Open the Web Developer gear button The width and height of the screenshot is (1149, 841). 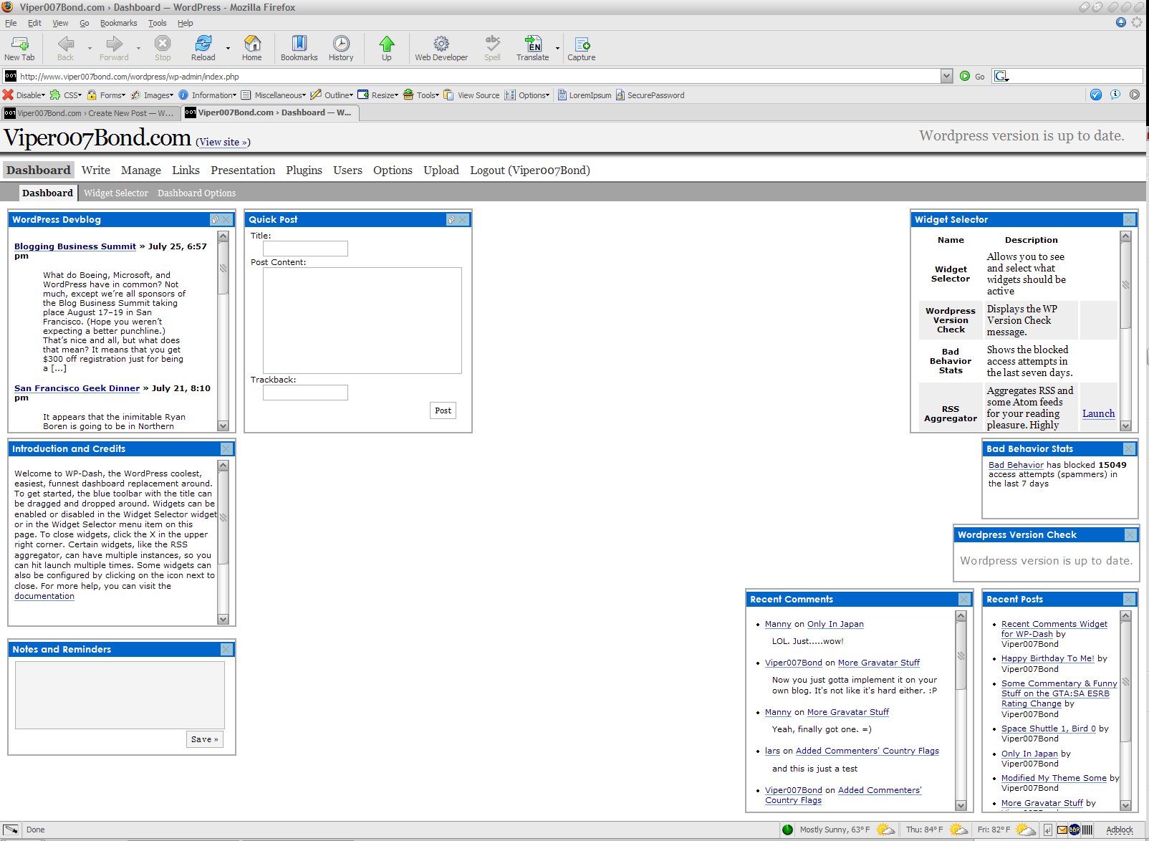tap(441, 48)
